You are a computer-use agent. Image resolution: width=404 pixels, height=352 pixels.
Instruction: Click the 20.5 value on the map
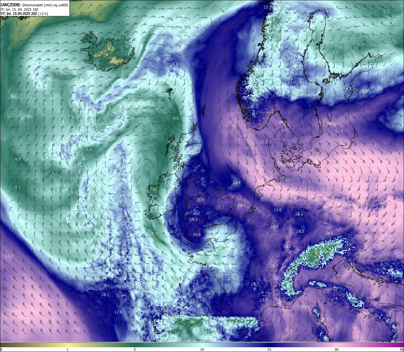click(x=264, y=142)
